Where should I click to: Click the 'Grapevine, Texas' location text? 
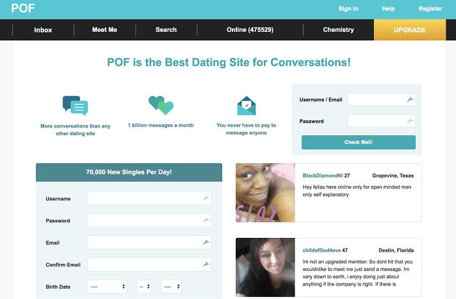393,175
